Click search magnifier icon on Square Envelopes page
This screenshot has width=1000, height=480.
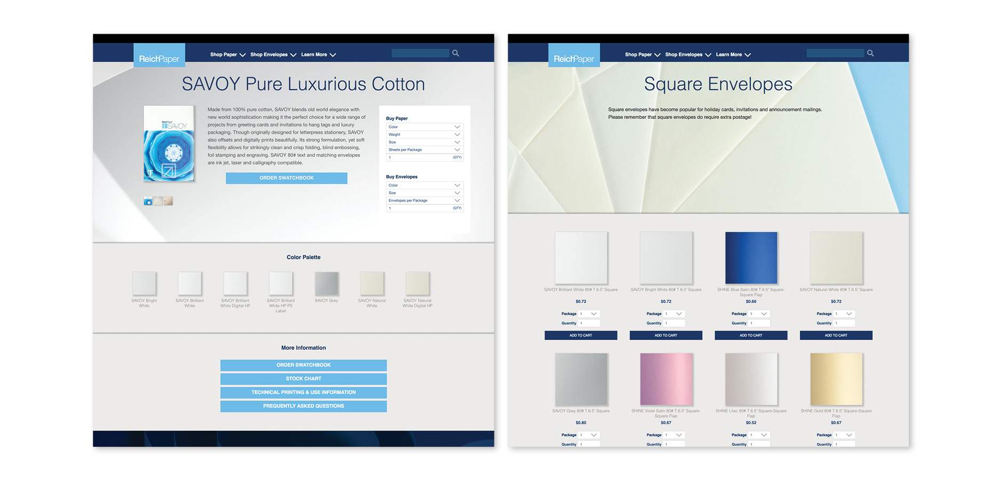(870, 53)
